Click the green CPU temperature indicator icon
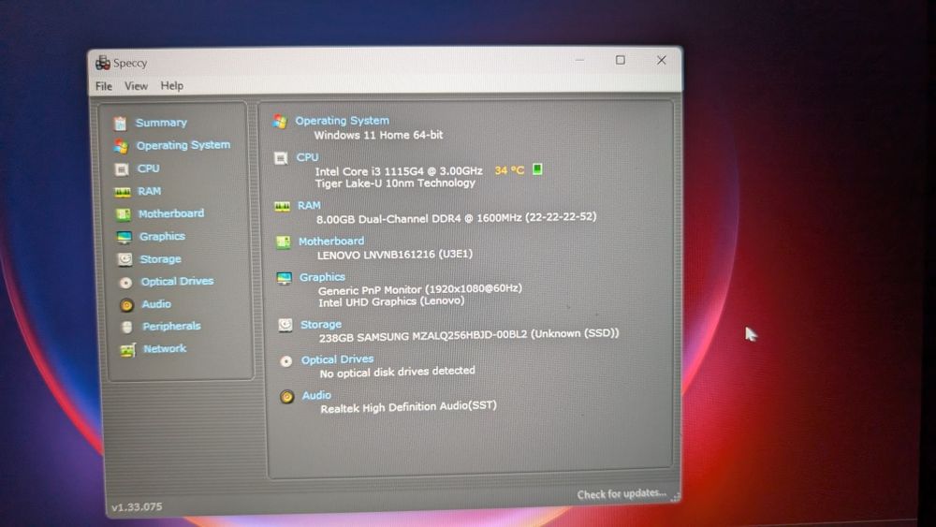The height and width of the screenshot is (527, 936). (537, 168)
